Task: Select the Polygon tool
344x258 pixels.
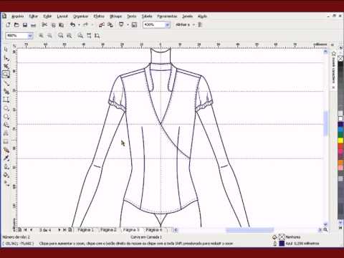Action: 6,116
